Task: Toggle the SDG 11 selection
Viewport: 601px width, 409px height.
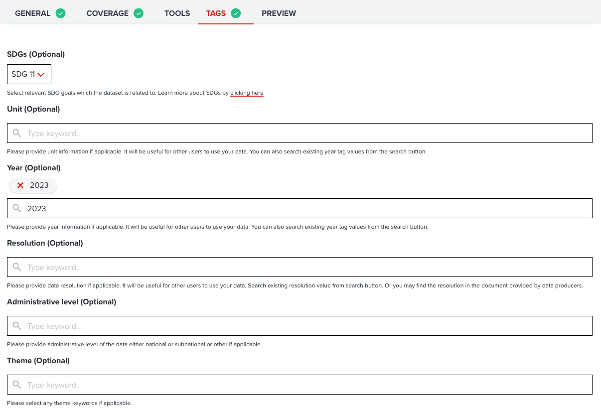Action: pyautogui.click(x=29, y=74)
